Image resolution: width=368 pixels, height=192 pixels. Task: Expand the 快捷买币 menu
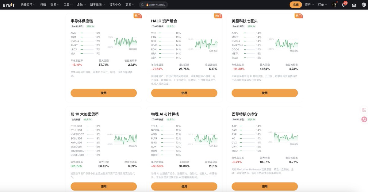[x=28, y=5]
